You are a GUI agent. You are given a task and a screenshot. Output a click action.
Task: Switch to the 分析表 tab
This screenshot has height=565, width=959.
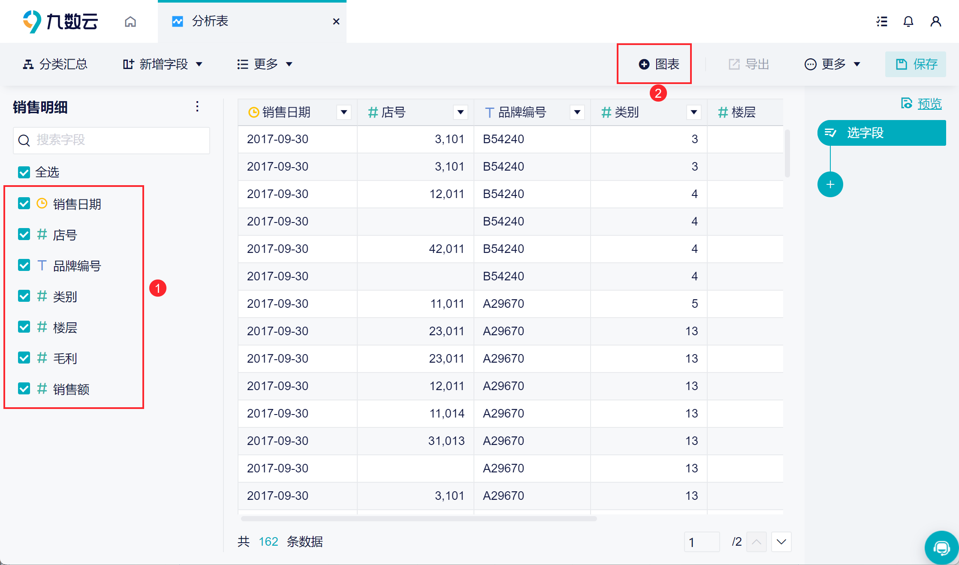click(x=210, y=21)
